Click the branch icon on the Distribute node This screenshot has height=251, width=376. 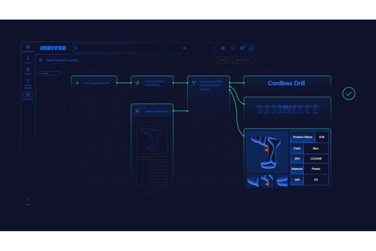coord(194,83)
